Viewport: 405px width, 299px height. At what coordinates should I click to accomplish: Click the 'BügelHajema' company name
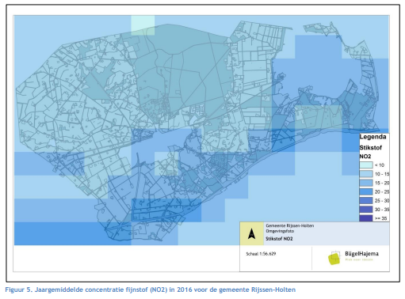(x=361, y=254)
